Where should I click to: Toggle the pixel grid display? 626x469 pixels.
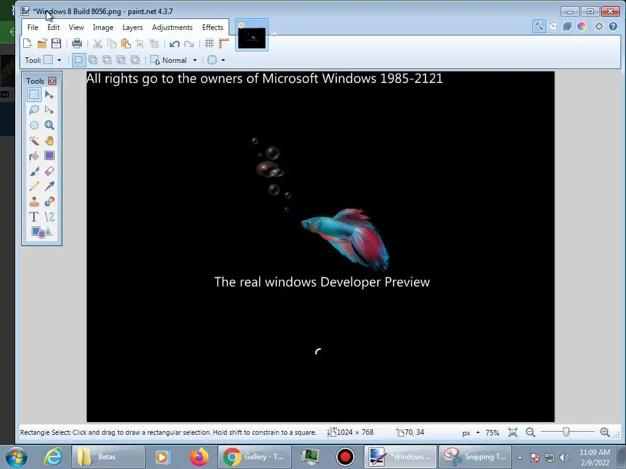click(209, 43)
